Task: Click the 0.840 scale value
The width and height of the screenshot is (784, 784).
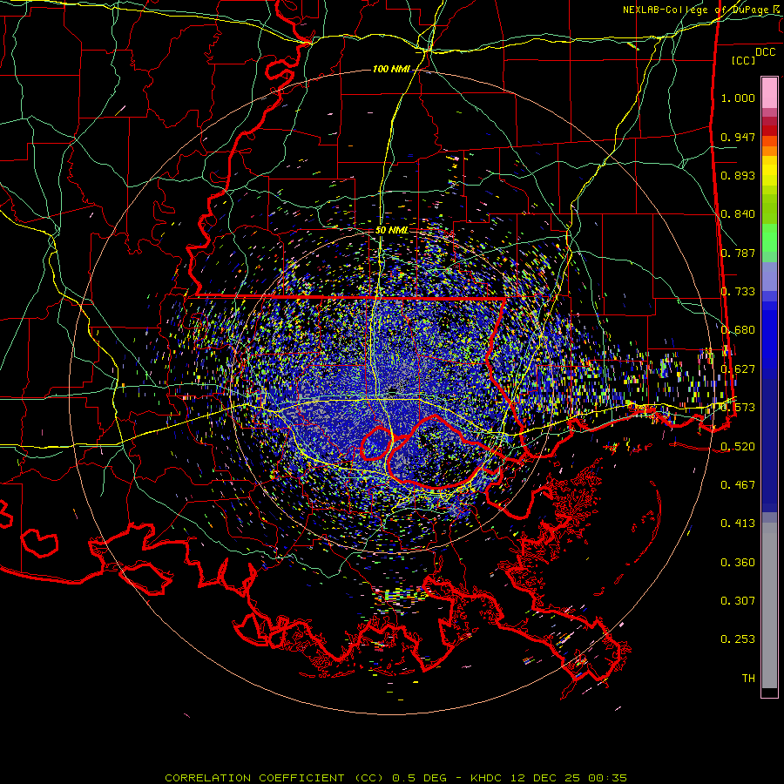Action: pyautogui.click(x=738, y=214)
